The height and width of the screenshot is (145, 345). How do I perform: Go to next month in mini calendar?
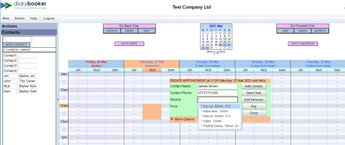(x=230, y=26)
